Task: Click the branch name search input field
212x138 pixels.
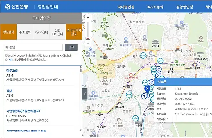Action: pos(33,47)
